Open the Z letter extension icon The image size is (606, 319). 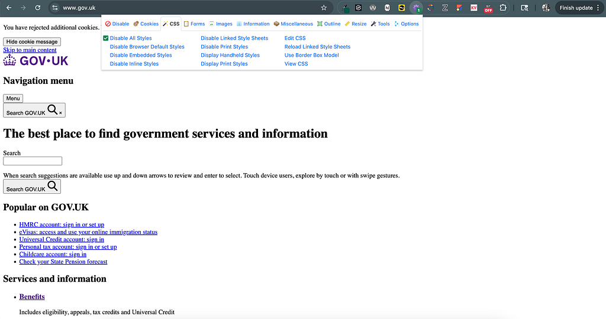[x=445, y=8]
